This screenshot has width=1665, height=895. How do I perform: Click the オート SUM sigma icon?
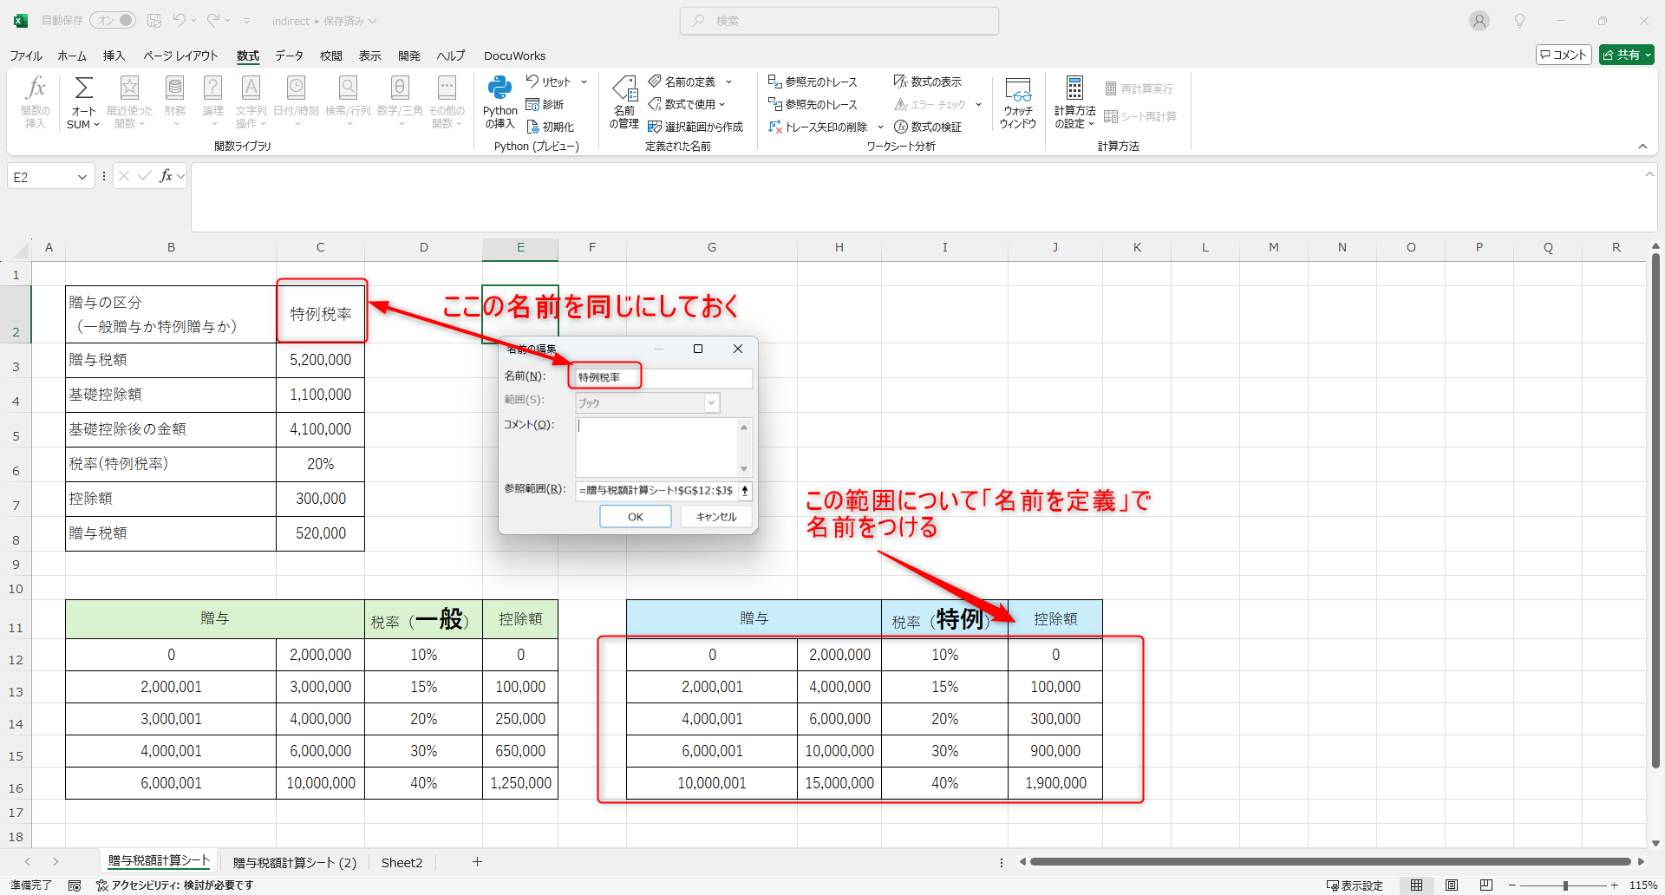coord(83,88)
